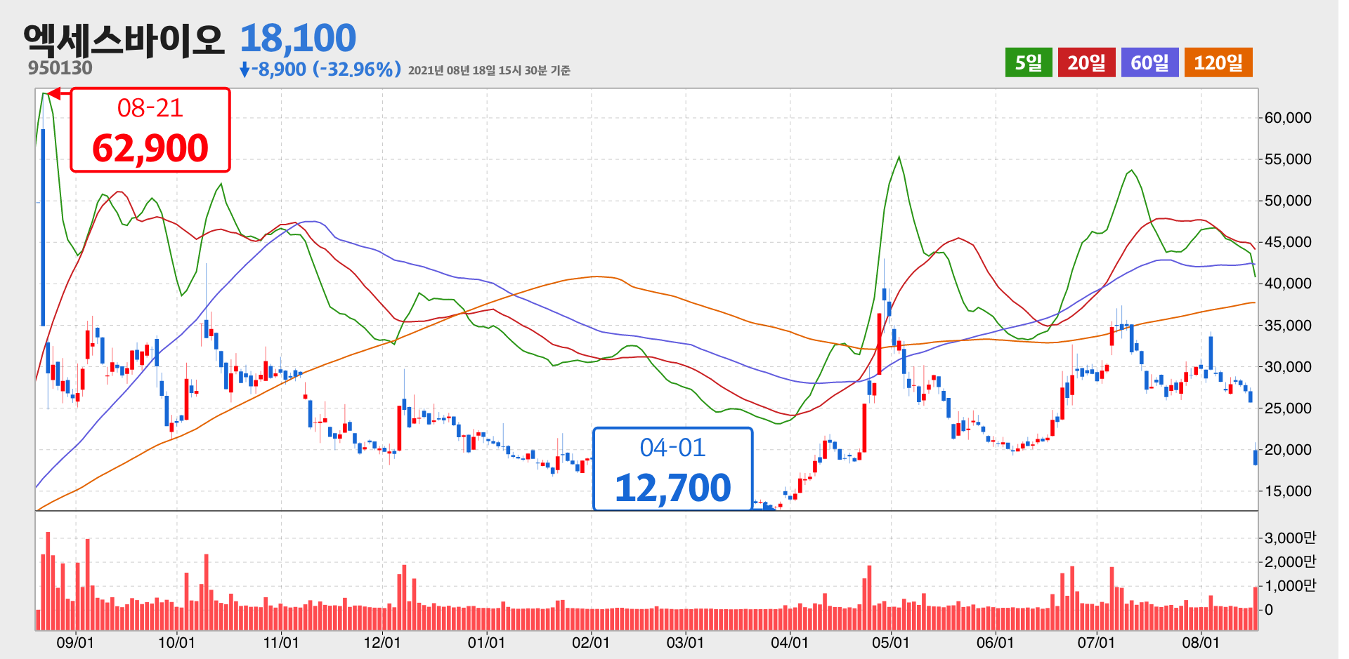Image resolution: width=1349 pixels, height=659 pixels.
Task: Click the stock code 950130
Action: point(60,68)
